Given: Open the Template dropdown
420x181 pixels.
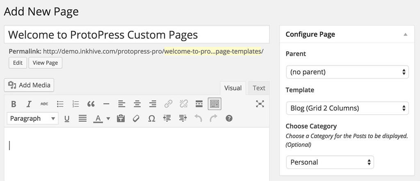Looking at the screenshot, I should [x=347, y=108].
